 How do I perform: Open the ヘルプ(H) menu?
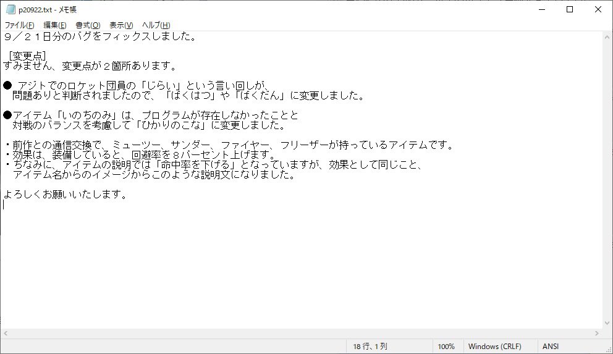point(156,25)
